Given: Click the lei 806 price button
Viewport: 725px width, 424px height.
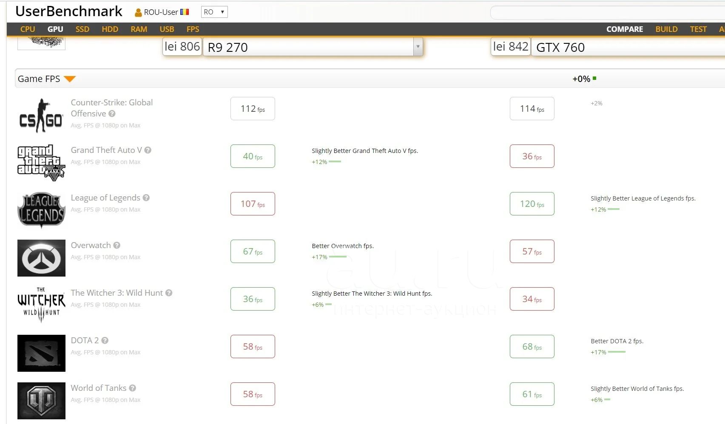Looking at the screenshot, I should point(182,46).
